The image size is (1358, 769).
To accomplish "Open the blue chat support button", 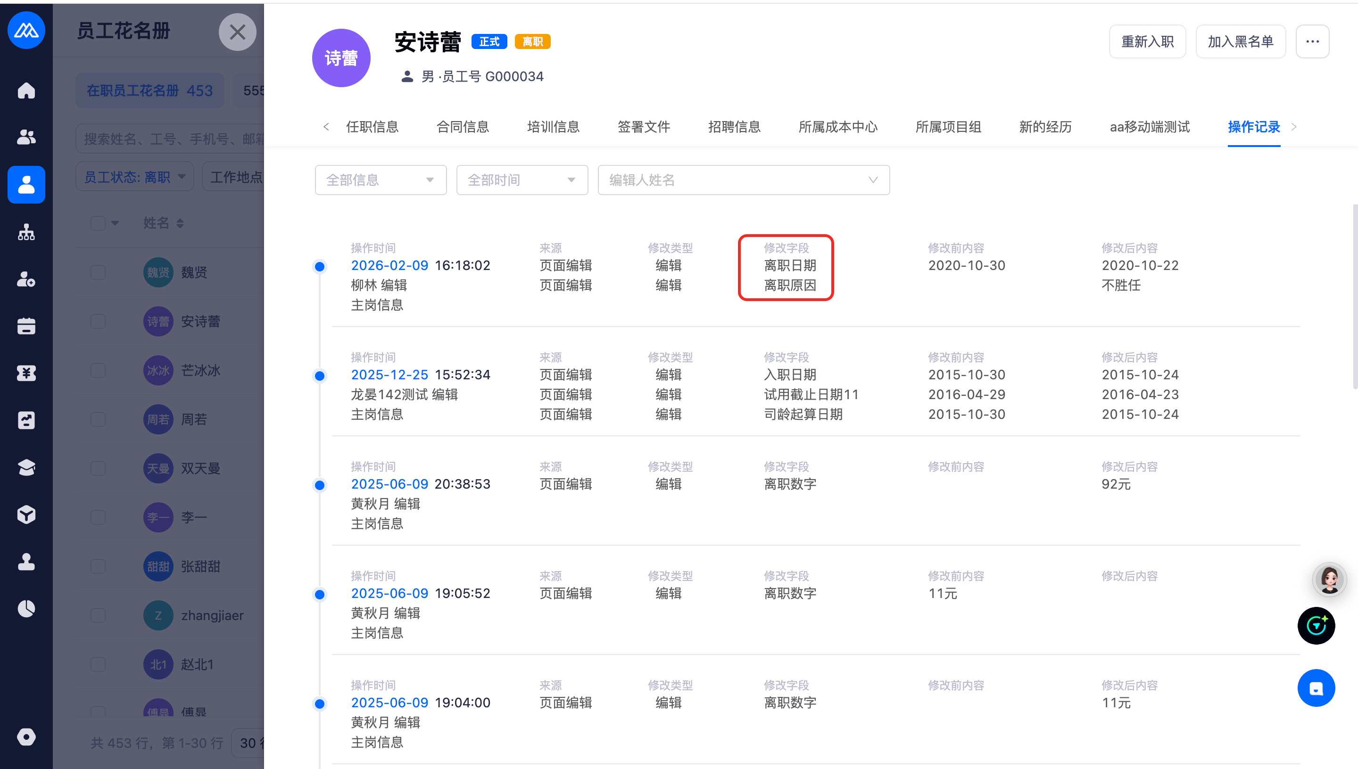I will [1316, 687].
